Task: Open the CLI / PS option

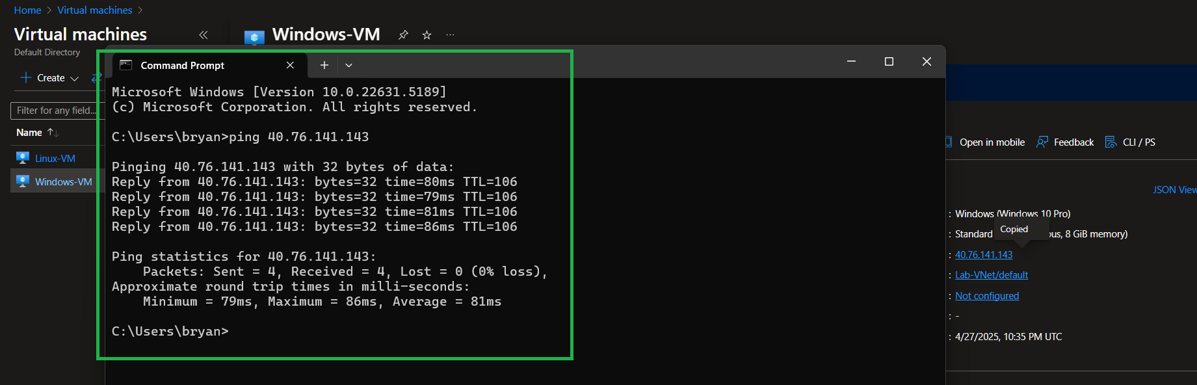Action: (1130, 142)
